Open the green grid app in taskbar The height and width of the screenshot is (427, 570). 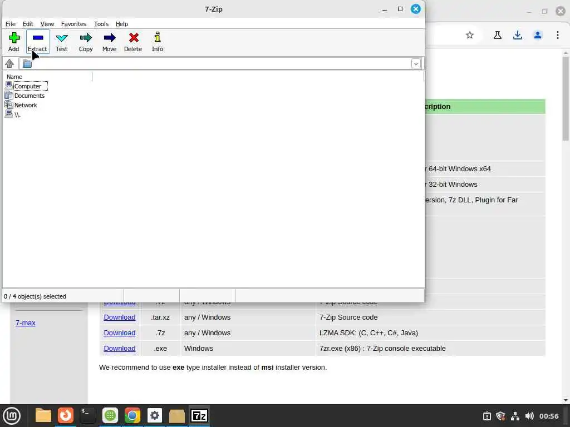tap(110, 416)
